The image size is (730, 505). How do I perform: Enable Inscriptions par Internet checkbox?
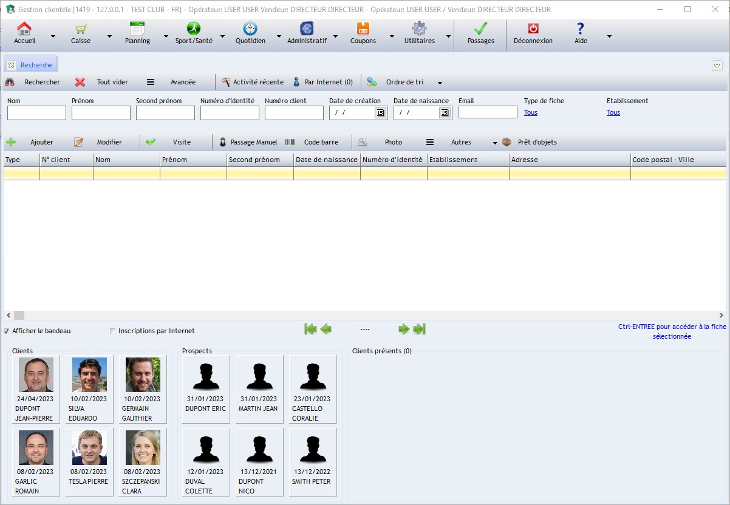point(112,331)
